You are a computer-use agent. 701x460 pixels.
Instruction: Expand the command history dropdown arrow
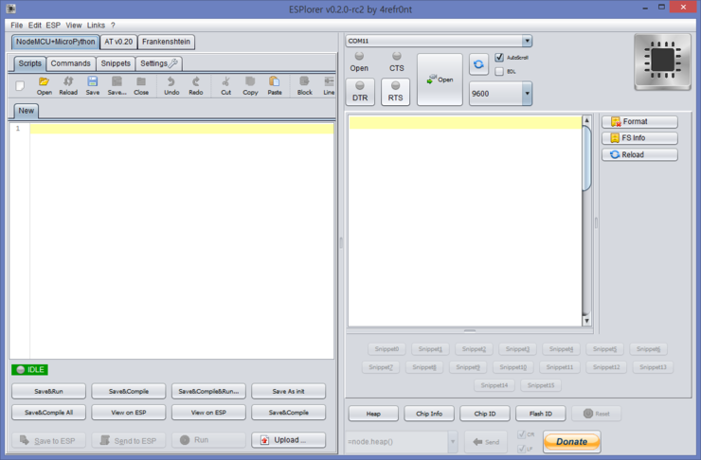point(453,442)
